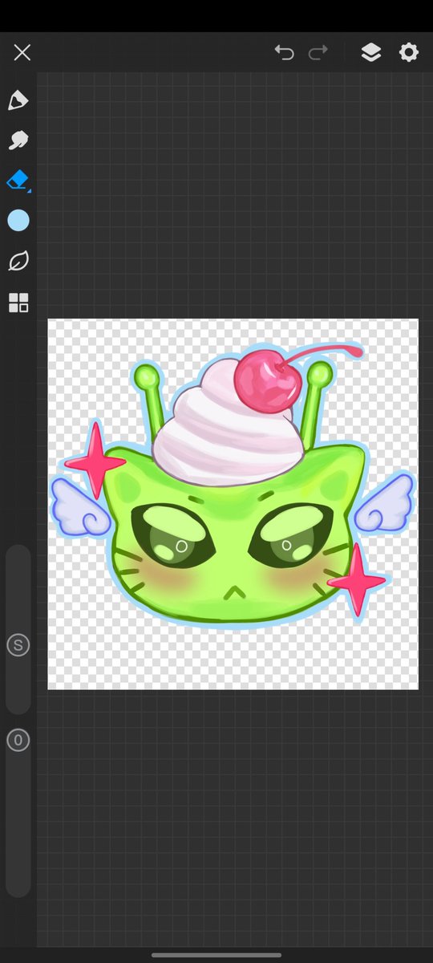
Task: Open the four-square tools grid icon
Action: click(18, 303)
